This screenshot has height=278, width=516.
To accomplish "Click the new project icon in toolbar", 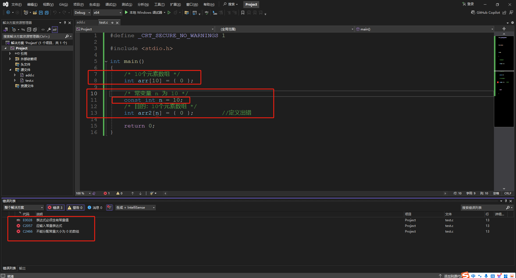I will point(26,13).
